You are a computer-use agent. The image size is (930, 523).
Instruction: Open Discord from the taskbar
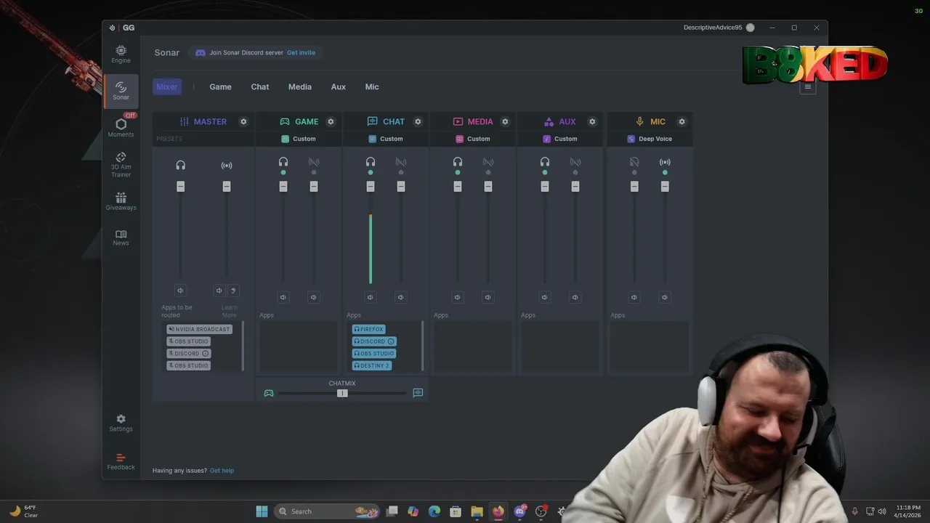(x=520, y=511)
